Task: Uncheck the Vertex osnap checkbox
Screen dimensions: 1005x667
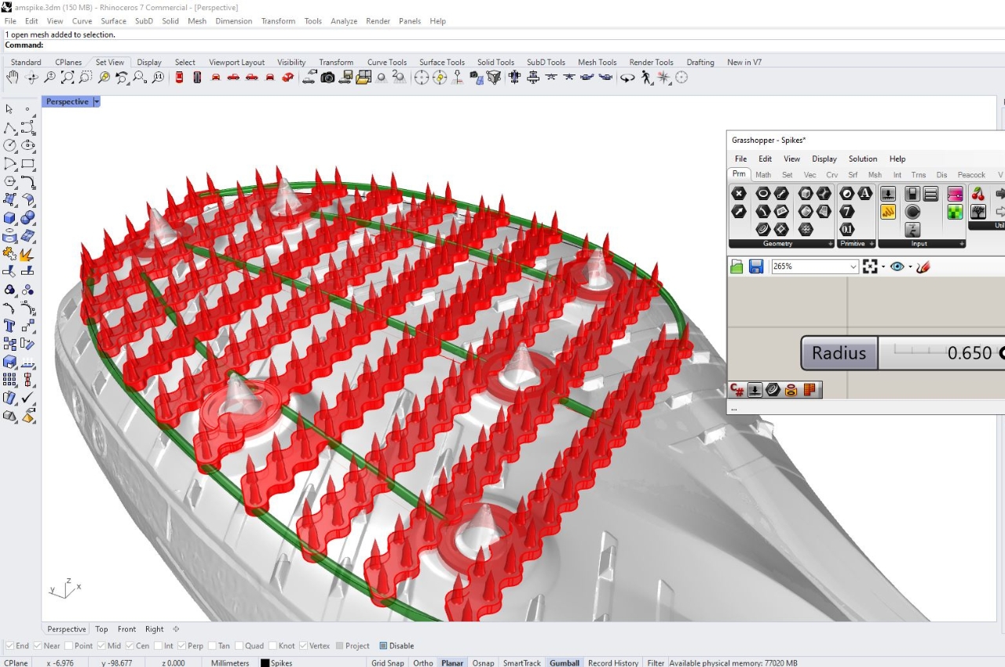Action: click(x=303, y=646)
